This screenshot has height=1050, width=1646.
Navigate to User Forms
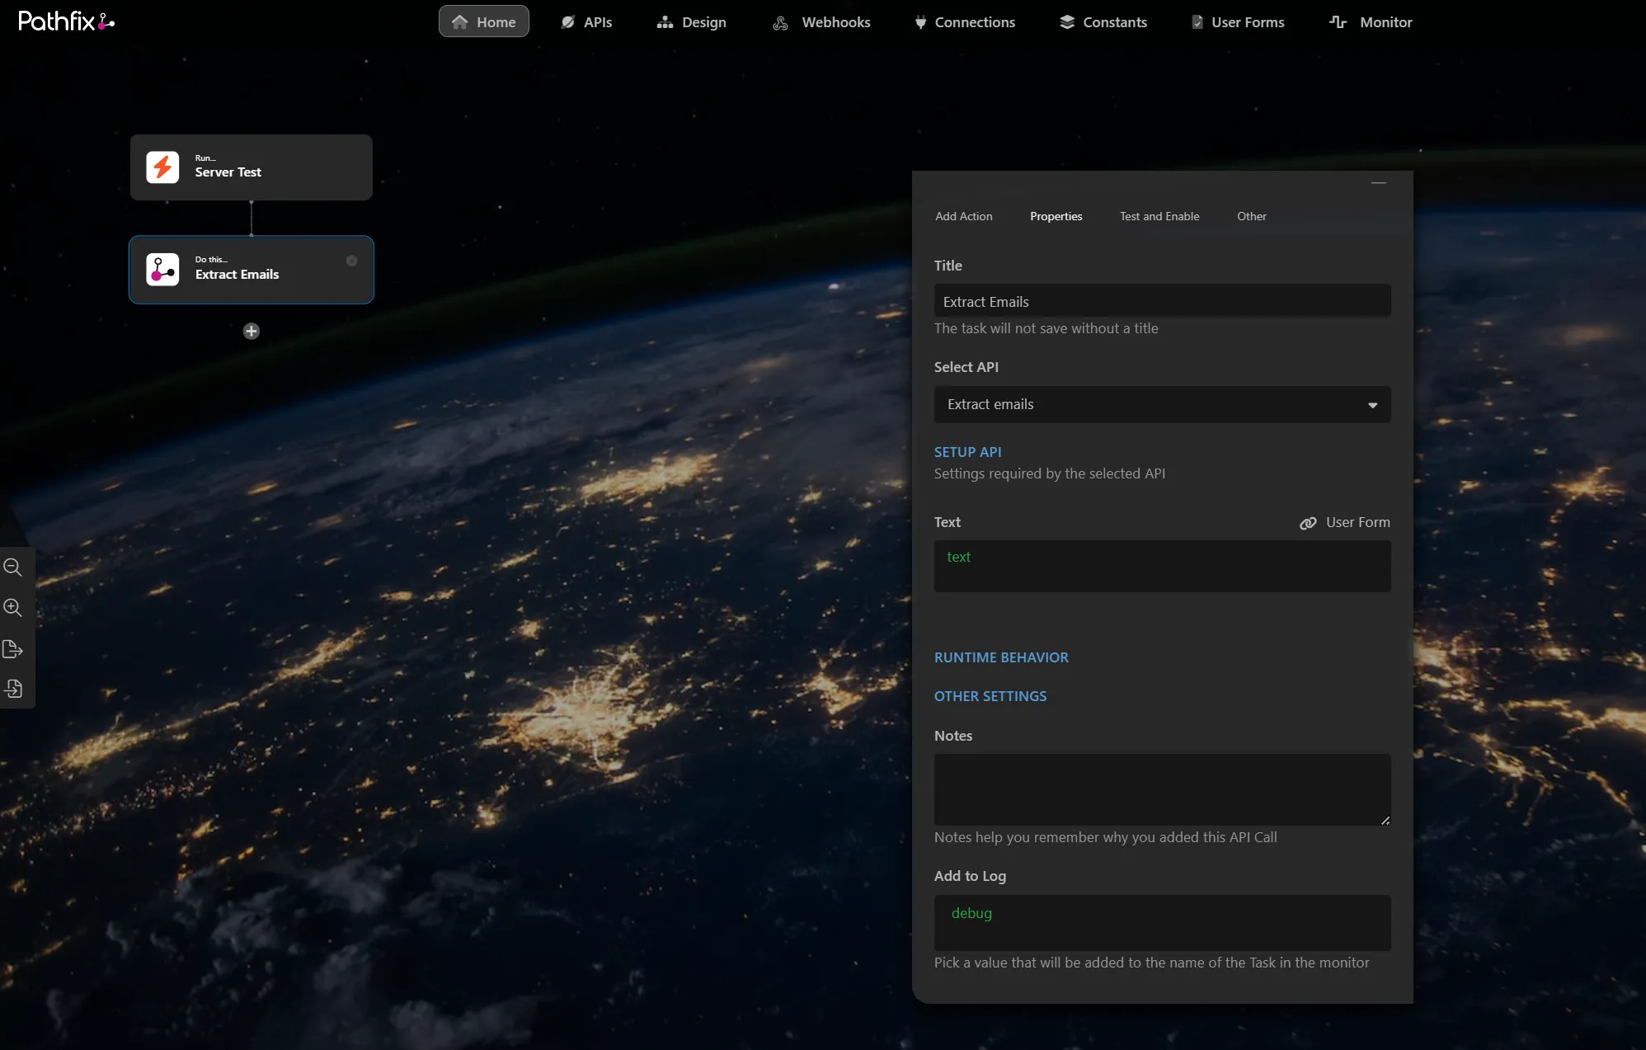[x=1238, y=22]
